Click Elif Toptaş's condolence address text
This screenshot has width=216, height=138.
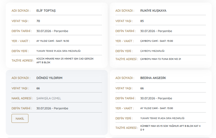(x=65, y=61)
